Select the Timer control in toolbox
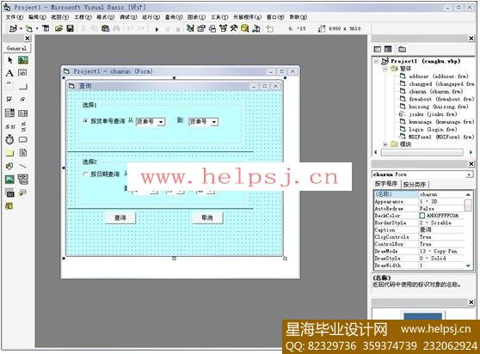The image size is (480, 354). click(x=9, y=139)
